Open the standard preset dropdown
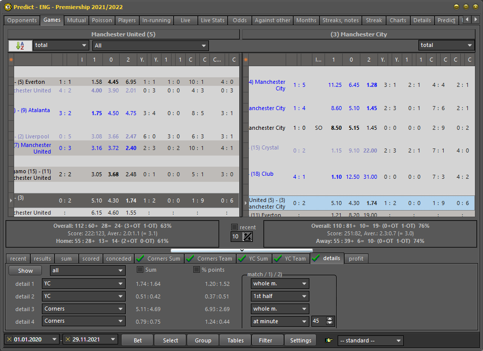The height and width of the screenshot is (351, 483). [x=370, y=340]
